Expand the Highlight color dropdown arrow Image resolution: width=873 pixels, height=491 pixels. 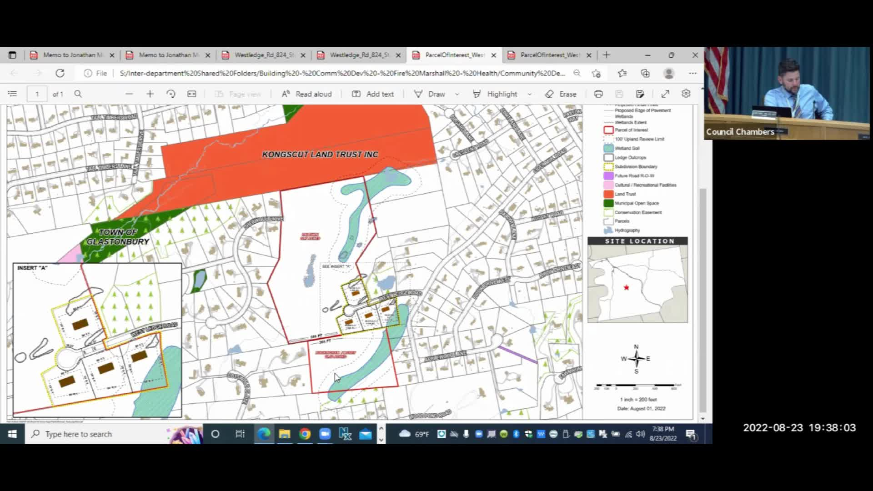[x=530, y=94]
